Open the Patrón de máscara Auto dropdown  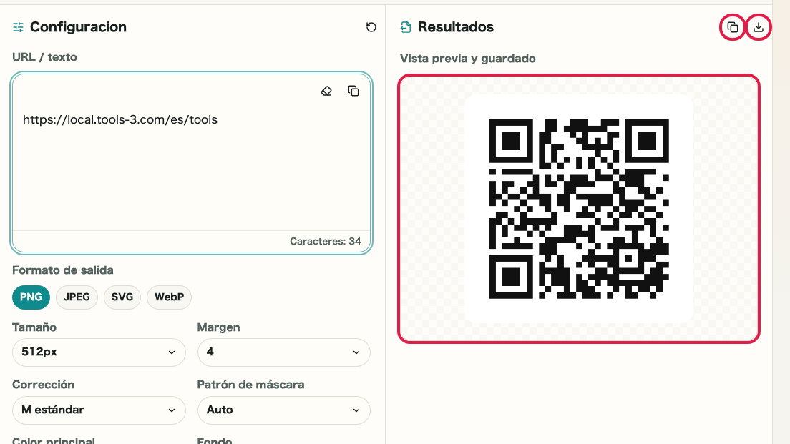(x=283, y=410)
